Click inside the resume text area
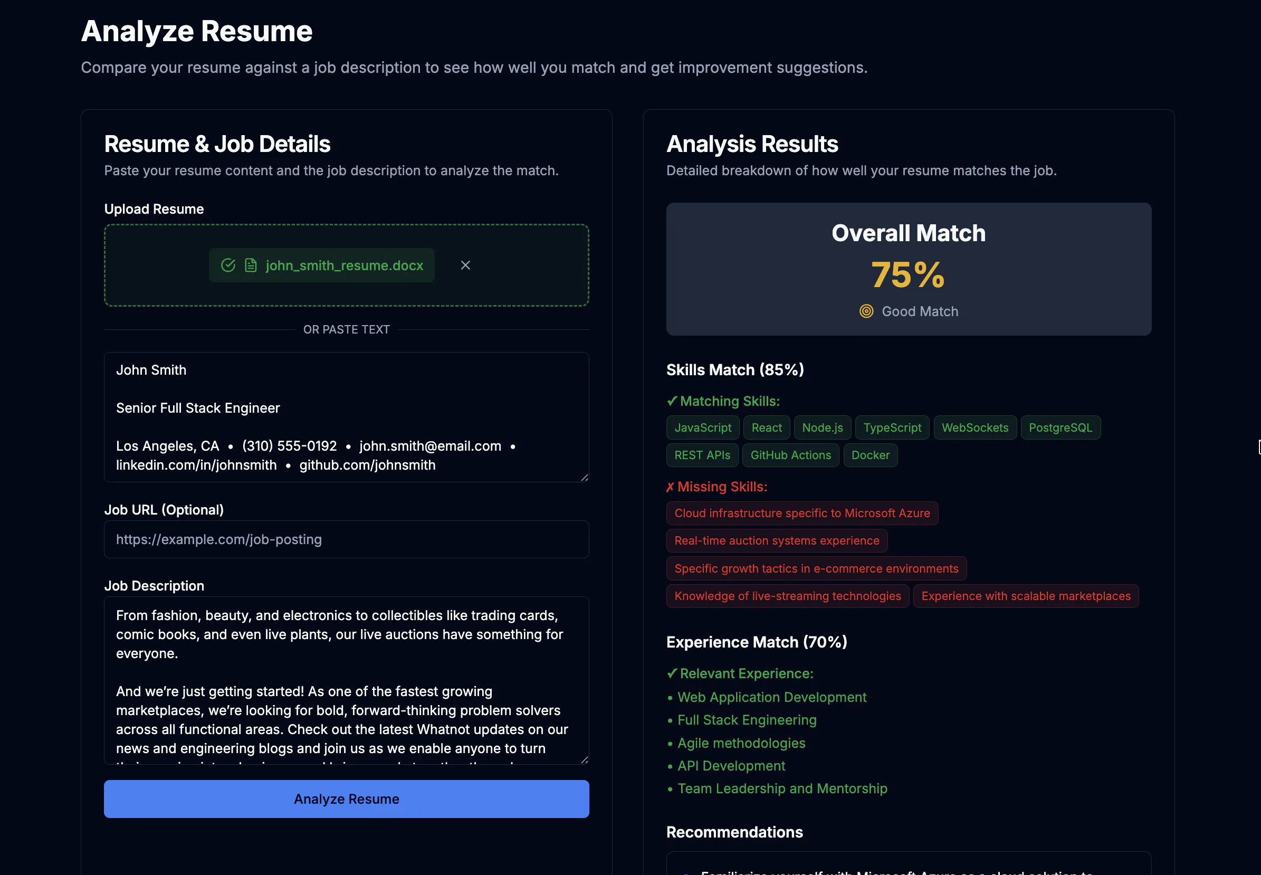 coord(346,417)
